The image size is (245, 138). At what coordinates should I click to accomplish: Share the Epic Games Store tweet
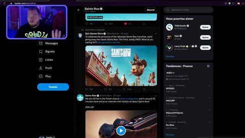point(144,89)
